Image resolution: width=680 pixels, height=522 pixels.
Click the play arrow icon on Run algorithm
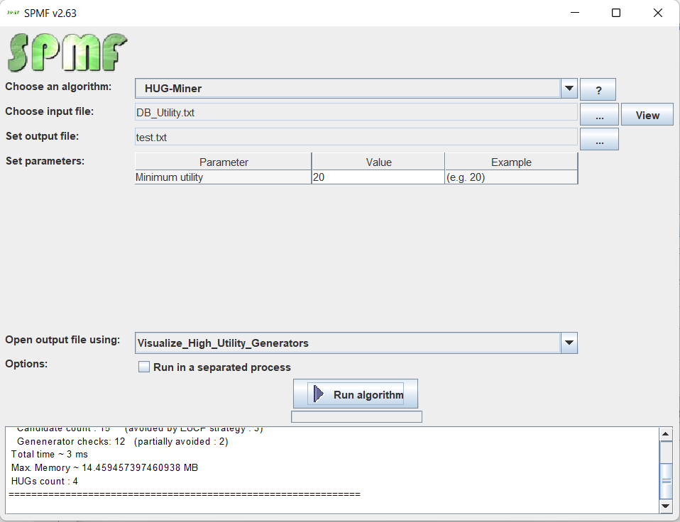click(318, 394)
